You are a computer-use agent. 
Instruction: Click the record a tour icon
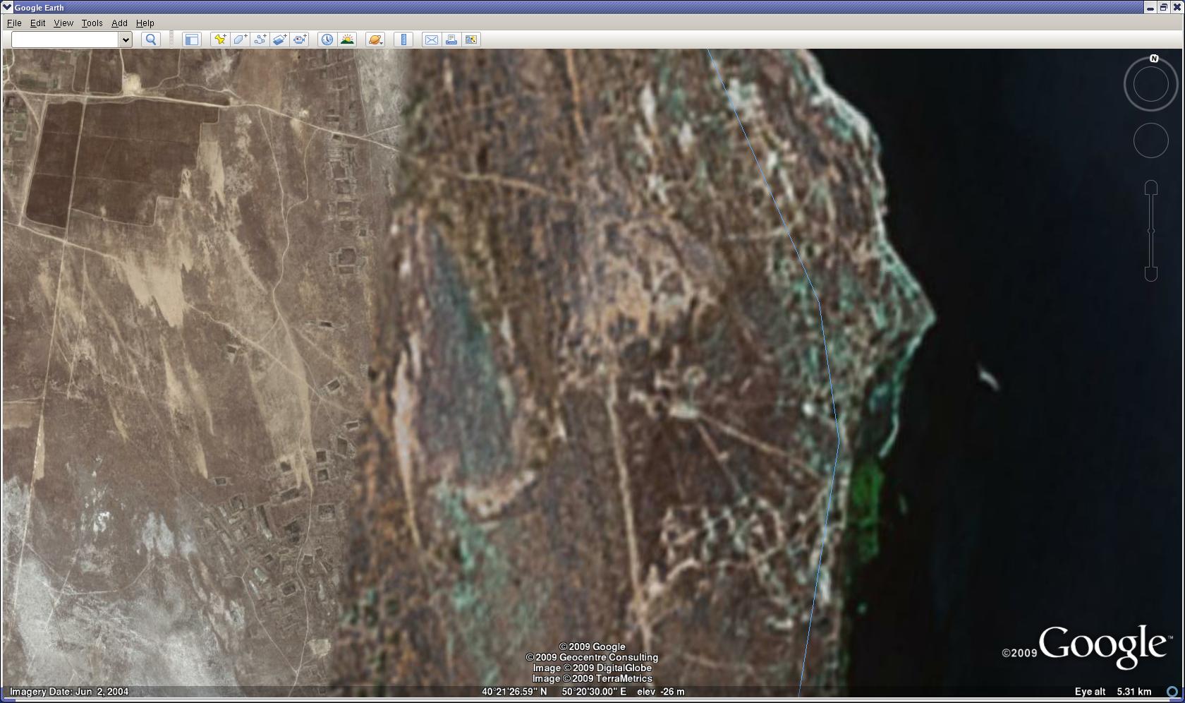pos(300,40)
